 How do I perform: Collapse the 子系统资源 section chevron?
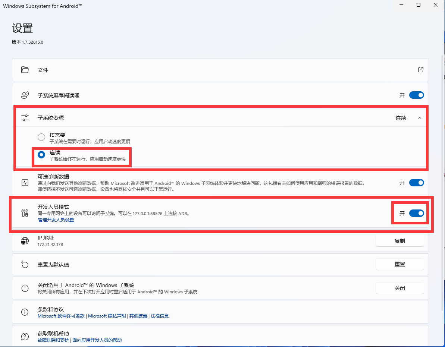tap(420, 118)
